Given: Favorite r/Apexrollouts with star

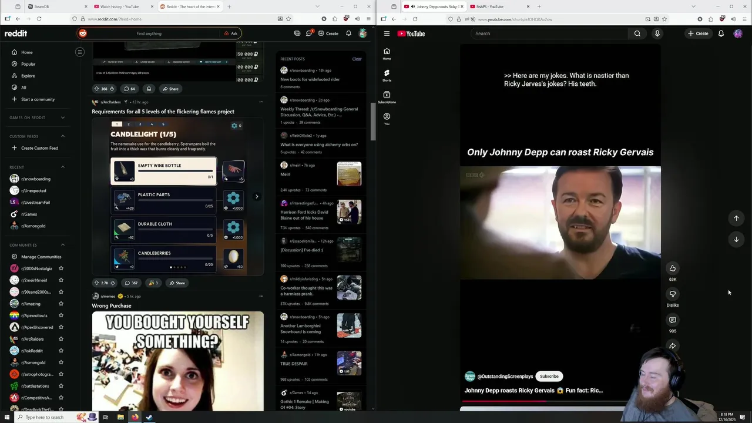Looking at the screenshot, I should [61, 315].
